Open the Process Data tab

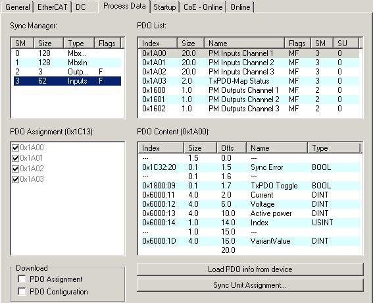click(x=124, y=6)
